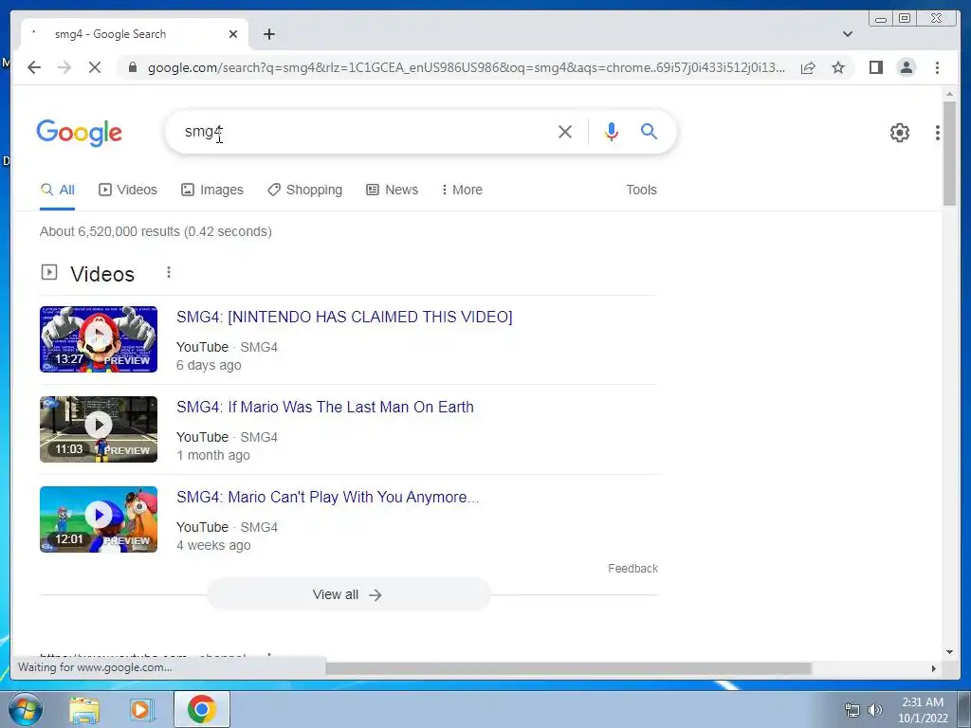971x728 pixels.
Task: Click into the smg4 search field
Action: (365, 132)
